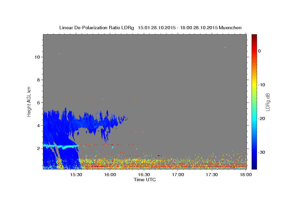The height and width of the screenshot is (203, 305).
Task: Click the colorbar tick label -20
Action: 262,119
